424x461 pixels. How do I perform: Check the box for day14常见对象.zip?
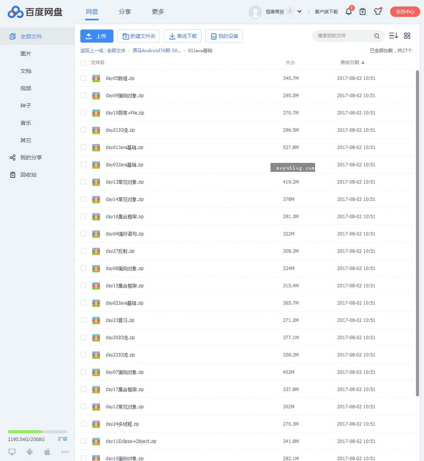(x=83, y=199)
